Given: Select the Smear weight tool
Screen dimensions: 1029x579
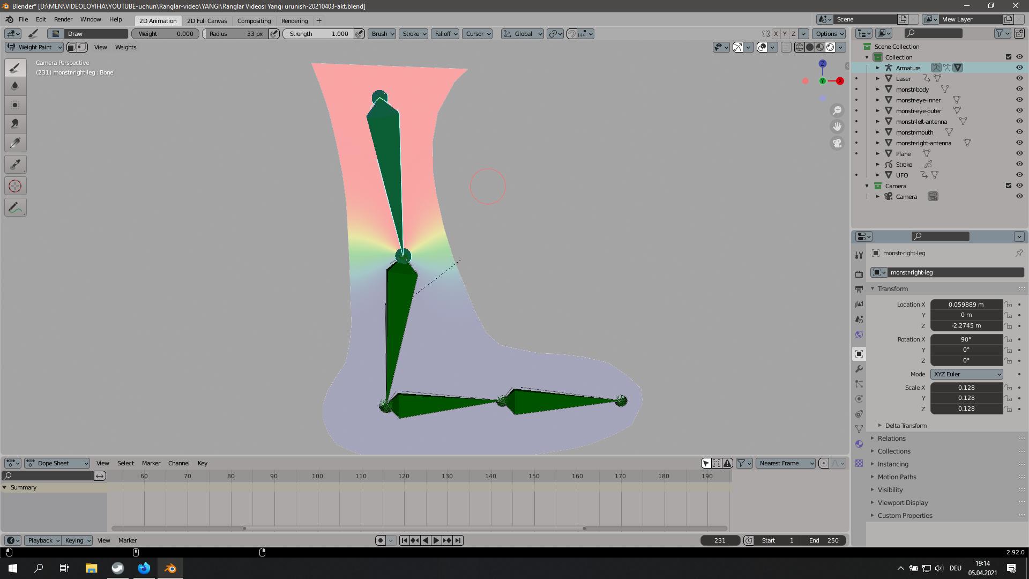Looking at the screenshot, I should click(x=15, y=123).
